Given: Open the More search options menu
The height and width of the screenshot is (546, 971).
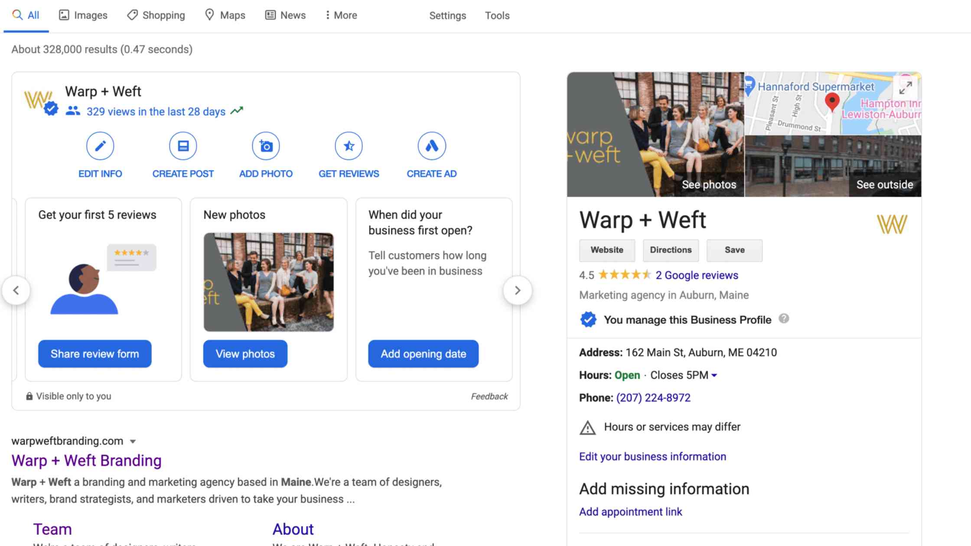Looking at the screenshot, I should click(x=341, y=15).
